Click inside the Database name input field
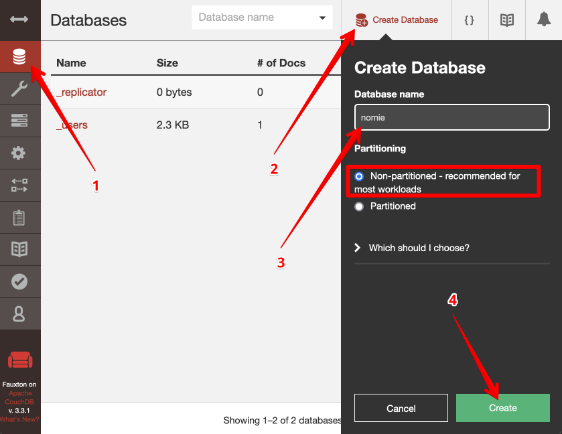 coord(451,117)
